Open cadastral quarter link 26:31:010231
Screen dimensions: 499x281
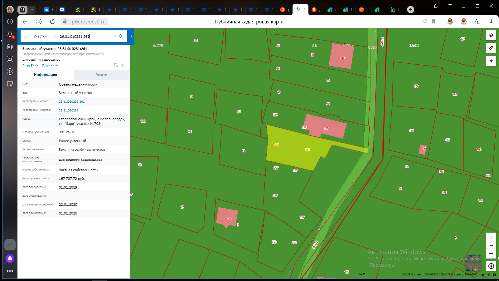point(69,111)
